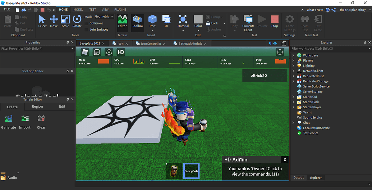The width and height of the screenshot is (372, 190).
Task: Expand the Chat node
Action: [293, 123]
